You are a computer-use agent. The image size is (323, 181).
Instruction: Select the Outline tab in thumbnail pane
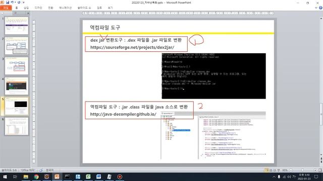[16, 13]
